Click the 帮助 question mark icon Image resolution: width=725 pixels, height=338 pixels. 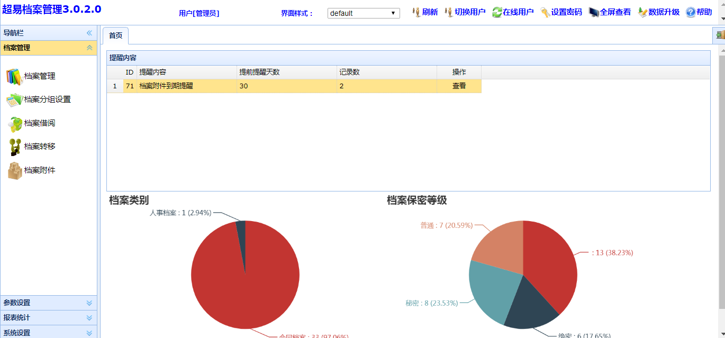[x=691, y=12]
